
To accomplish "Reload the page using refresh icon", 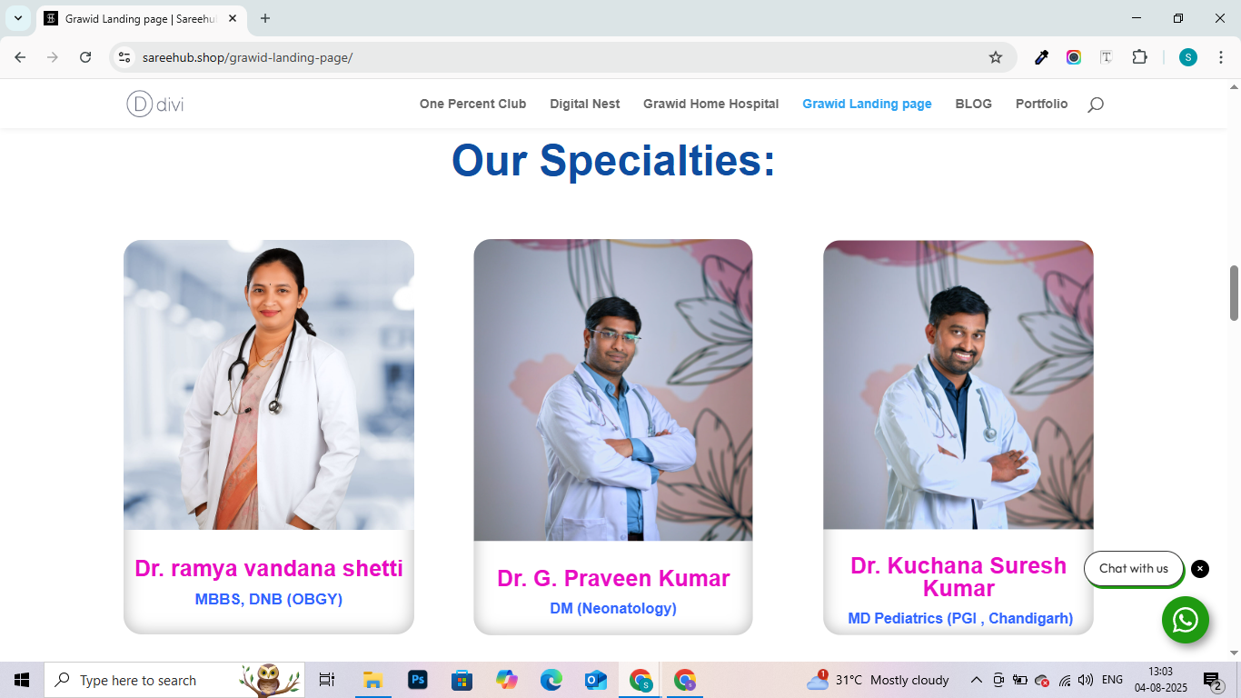I will tap(85, 57).
